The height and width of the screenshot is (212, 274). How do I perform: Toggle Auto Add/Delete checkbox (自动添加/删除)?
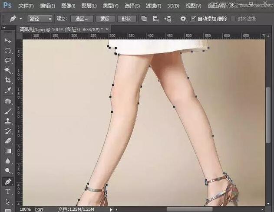pos(193,18)
